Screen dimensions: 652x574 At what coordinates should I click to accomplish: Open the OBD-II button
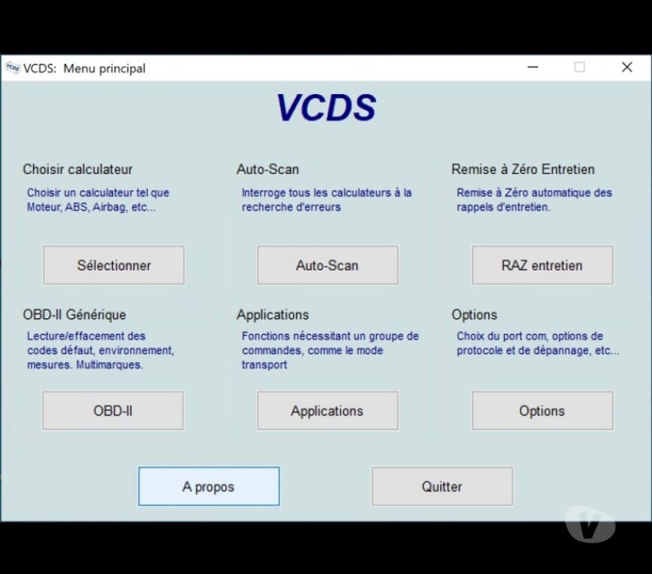[x=113, y=411]
